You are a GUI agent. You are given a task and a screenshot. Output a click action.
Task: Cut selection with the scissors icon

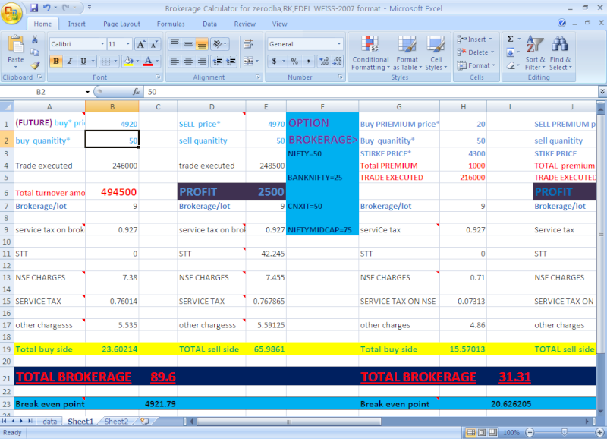pos(35,39)
